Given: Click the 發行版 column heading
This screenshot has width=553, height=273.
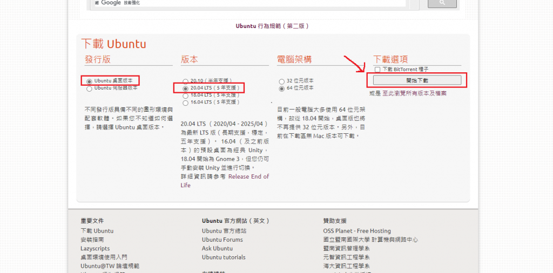Looking at the screenshot, I should [x=98, y=59].
